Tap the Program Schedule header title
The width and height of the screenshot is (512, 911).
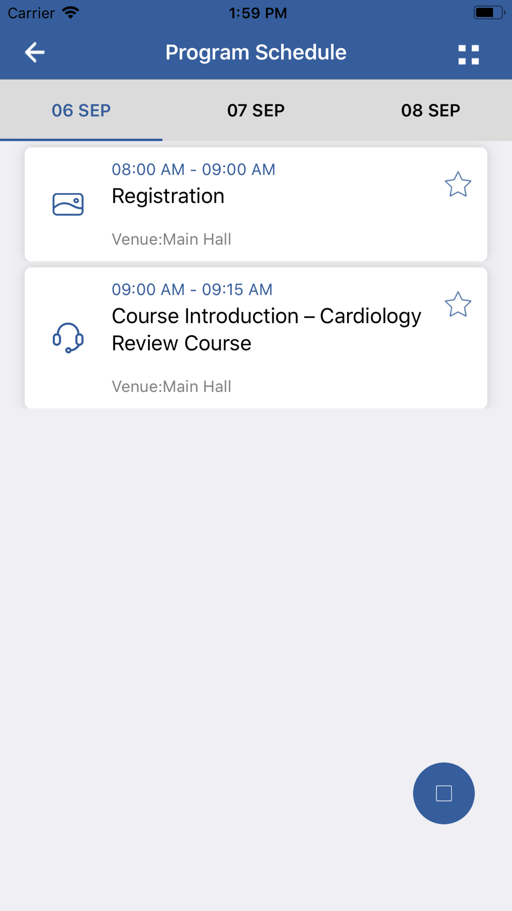(x=256, y=52)
